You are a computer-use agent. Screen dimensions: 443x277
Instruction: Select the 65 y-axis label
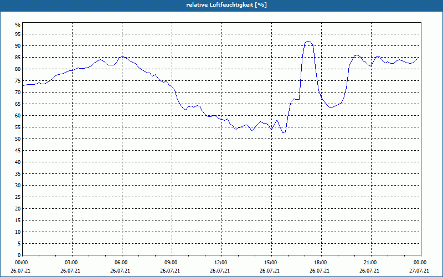(x=18, y=104)
